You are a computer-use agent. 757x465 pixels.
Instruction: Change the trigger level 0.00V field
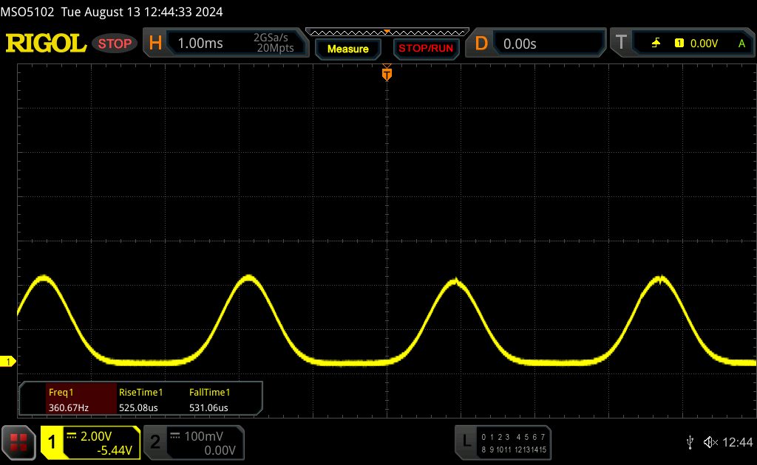click(x=703, y=44)
